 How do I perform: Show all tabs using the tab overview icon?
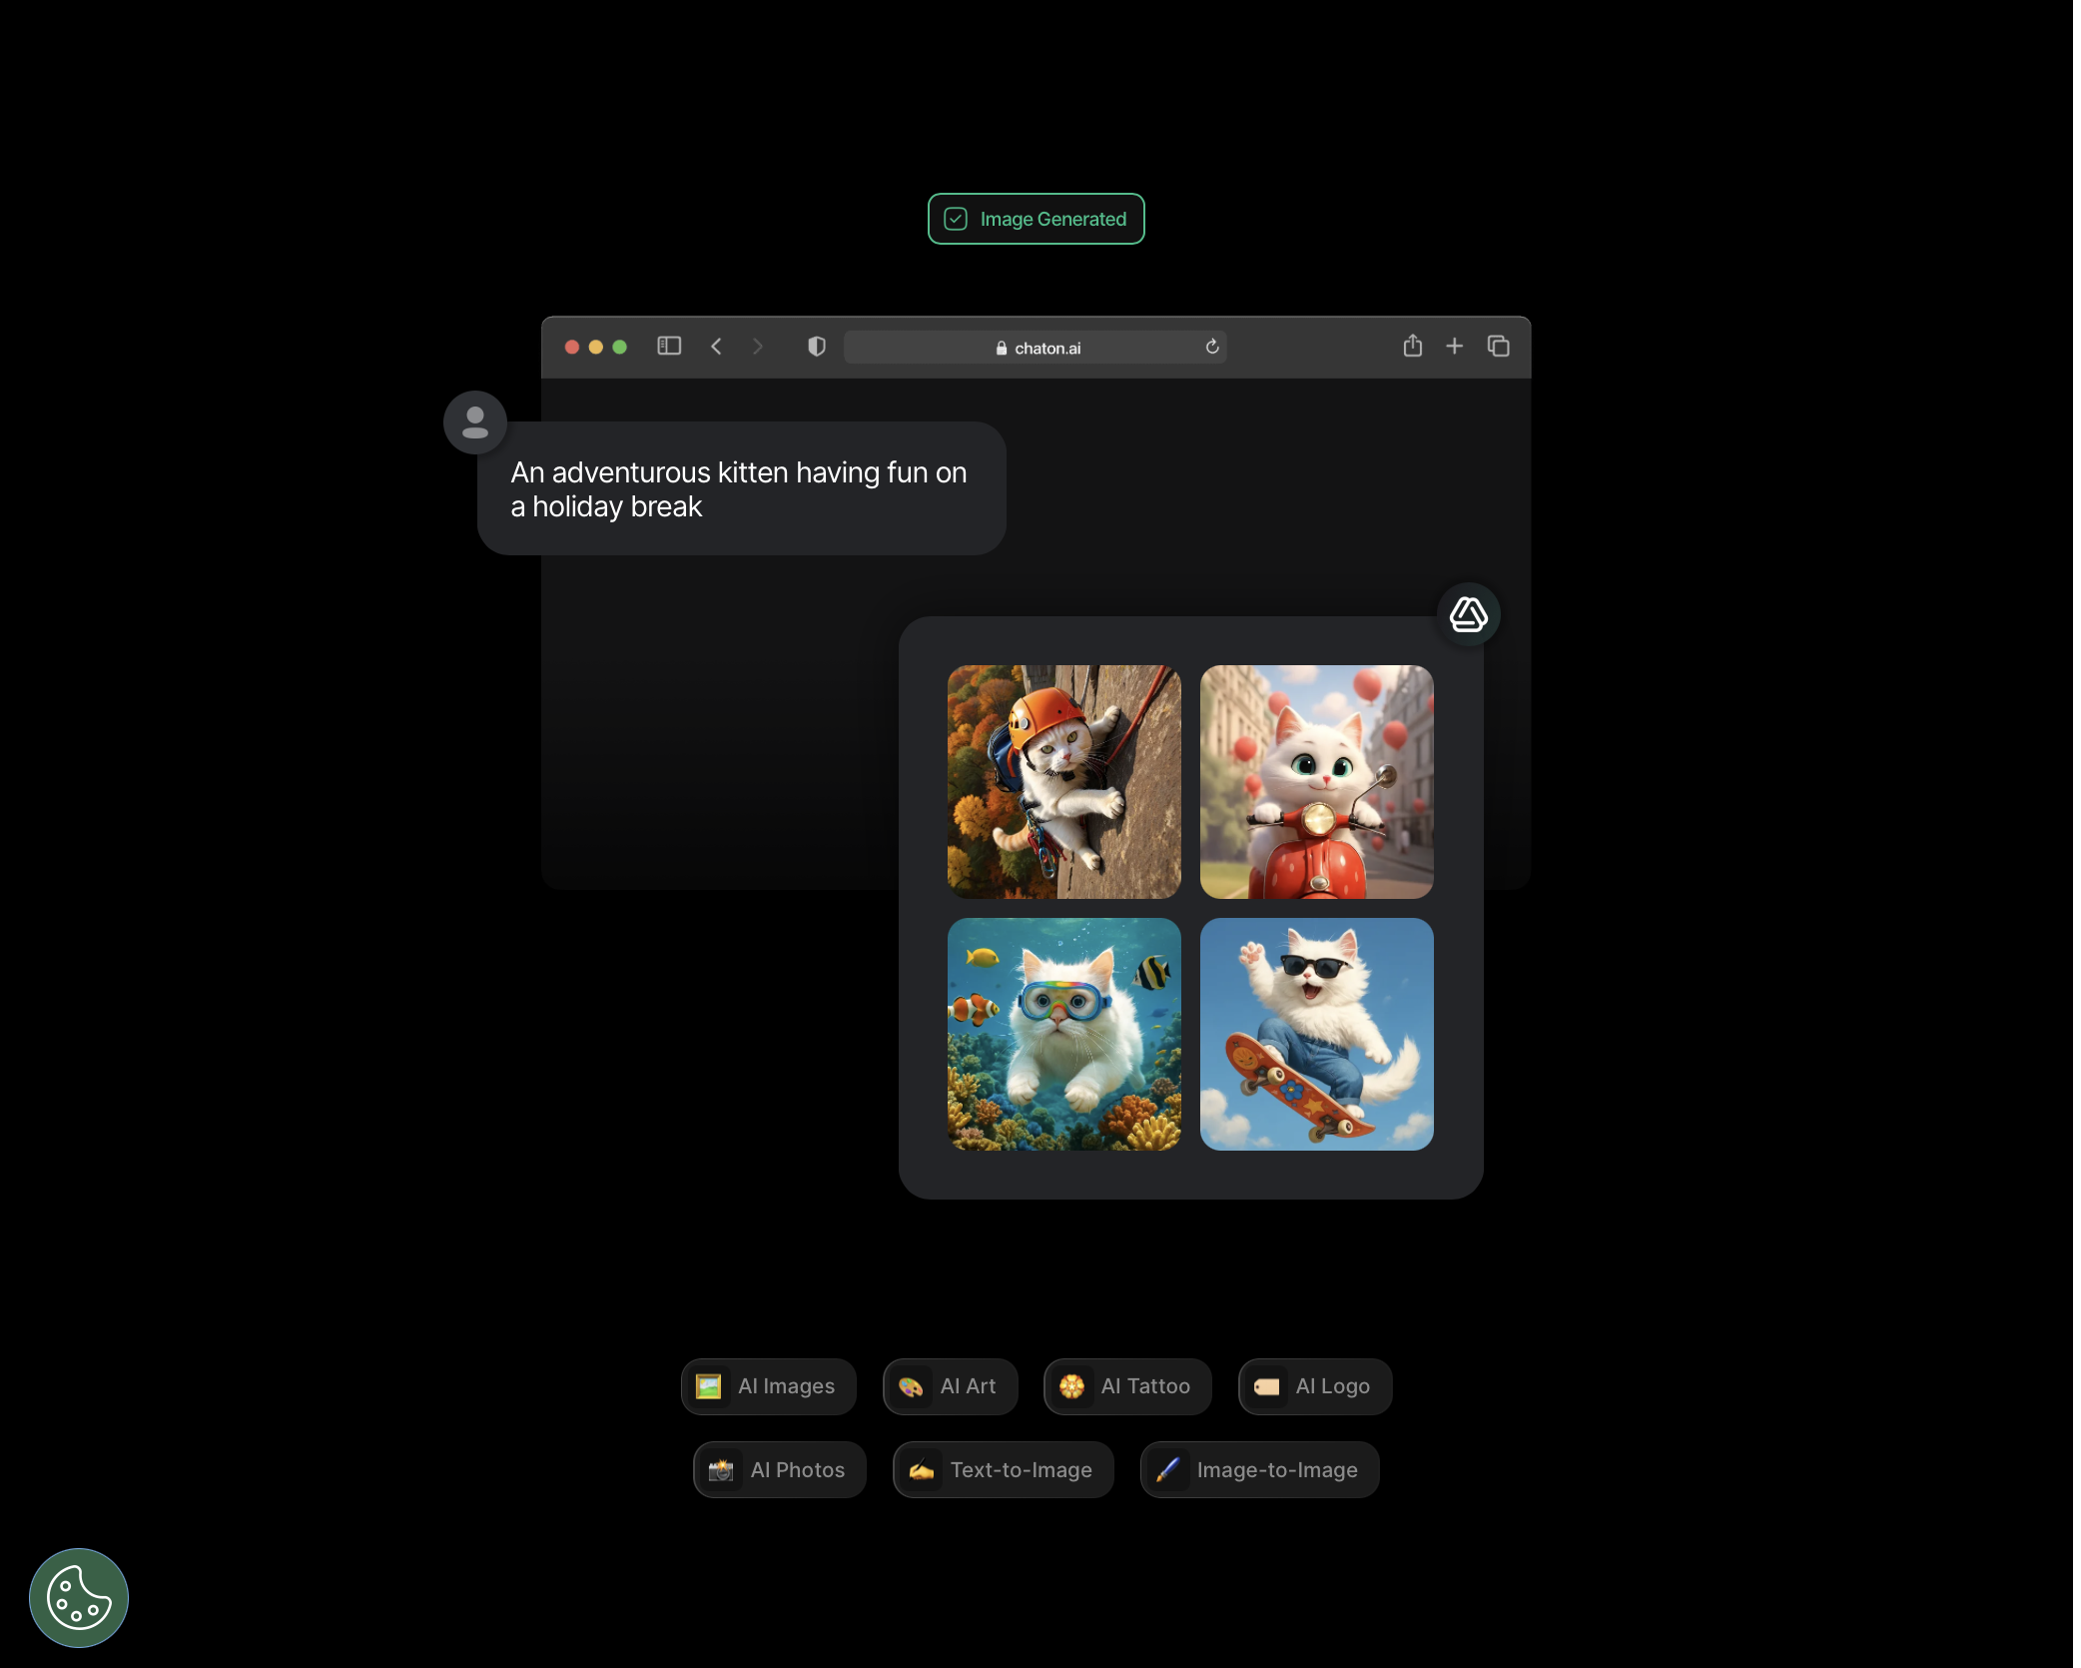click(x=1498, y=346)
